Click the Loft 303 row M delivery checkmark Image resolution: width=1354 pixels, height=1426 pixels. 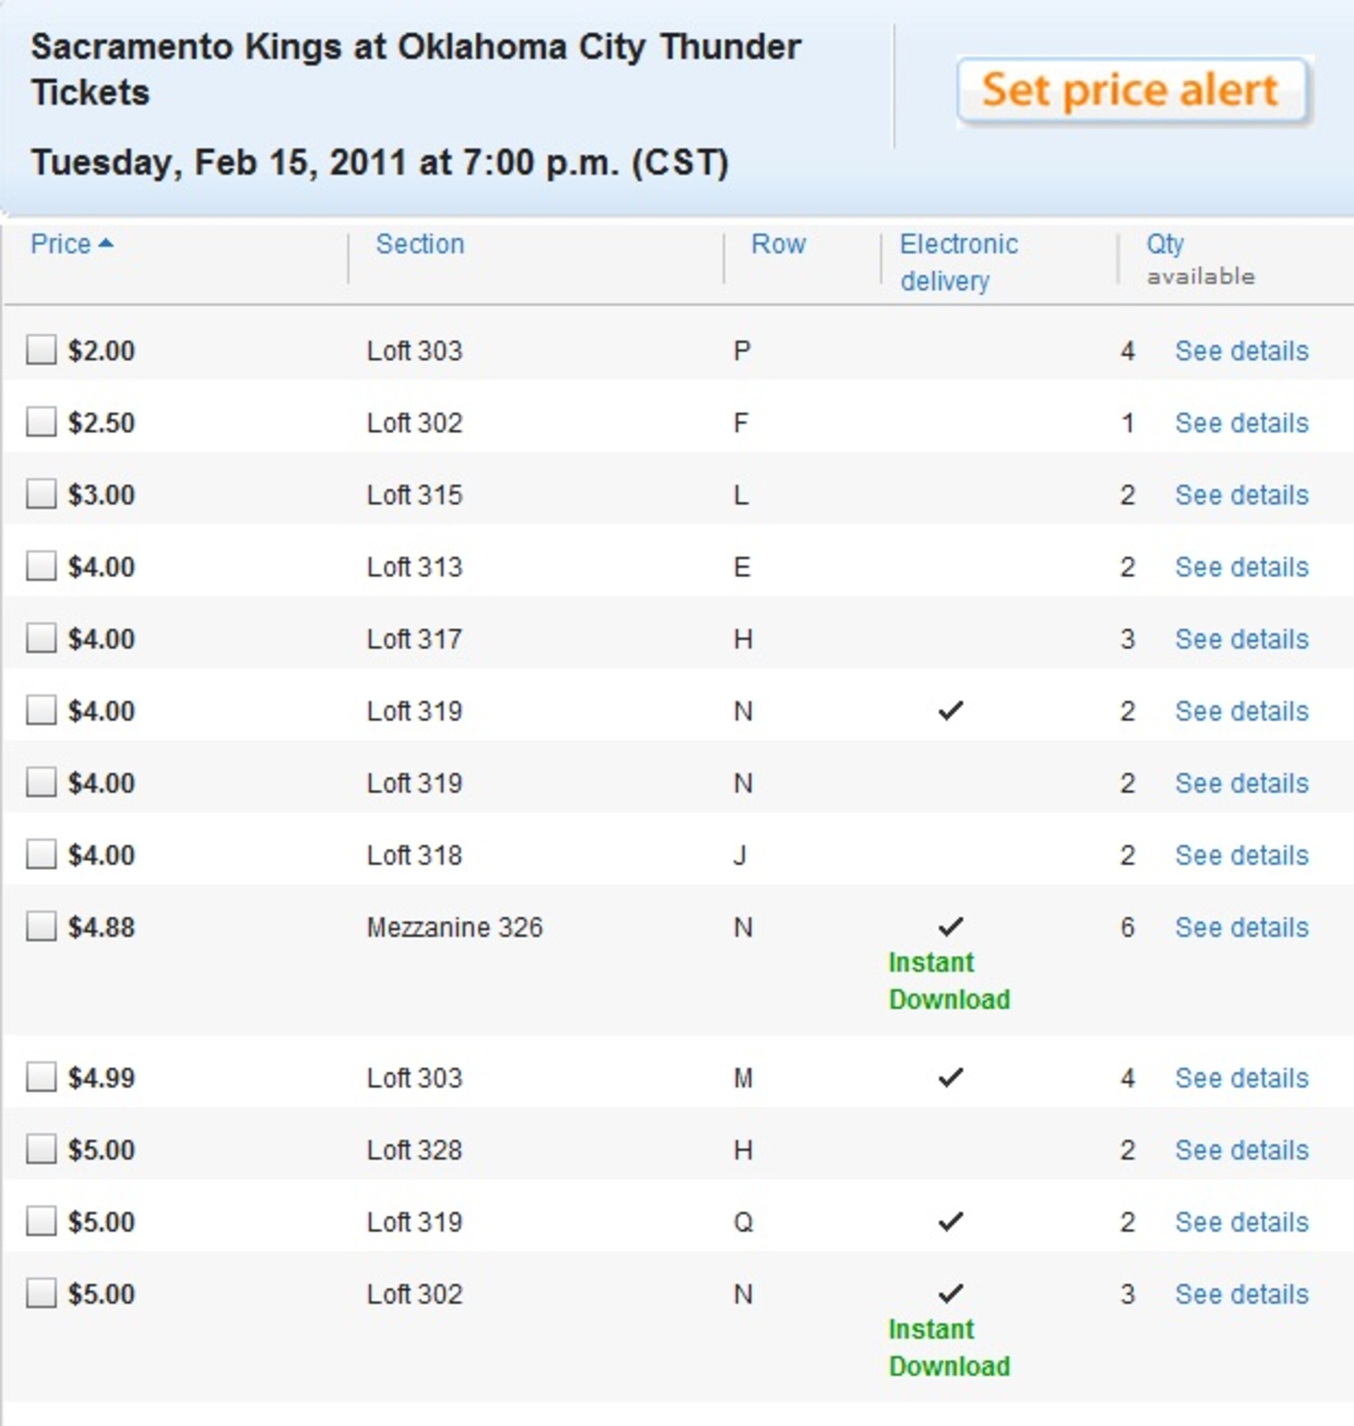coord(950,1077)
